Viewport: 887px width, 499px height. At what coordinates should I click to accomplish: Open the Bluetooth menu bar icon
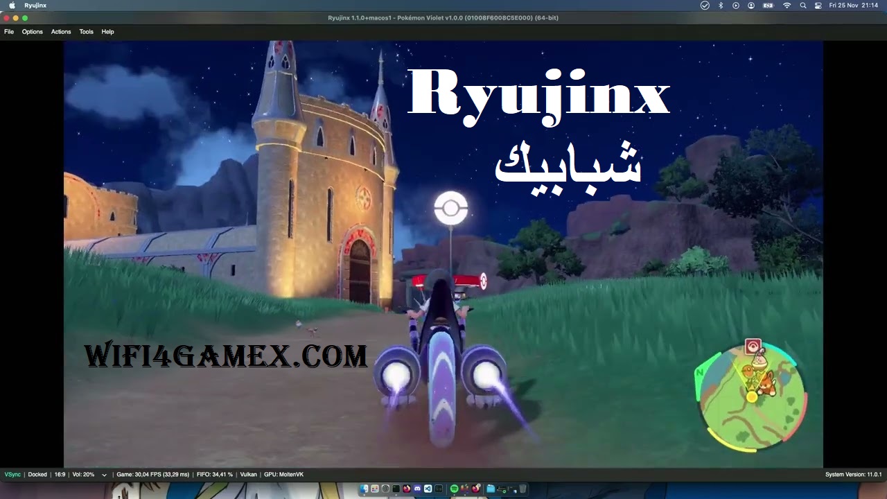tap(721, 6)
